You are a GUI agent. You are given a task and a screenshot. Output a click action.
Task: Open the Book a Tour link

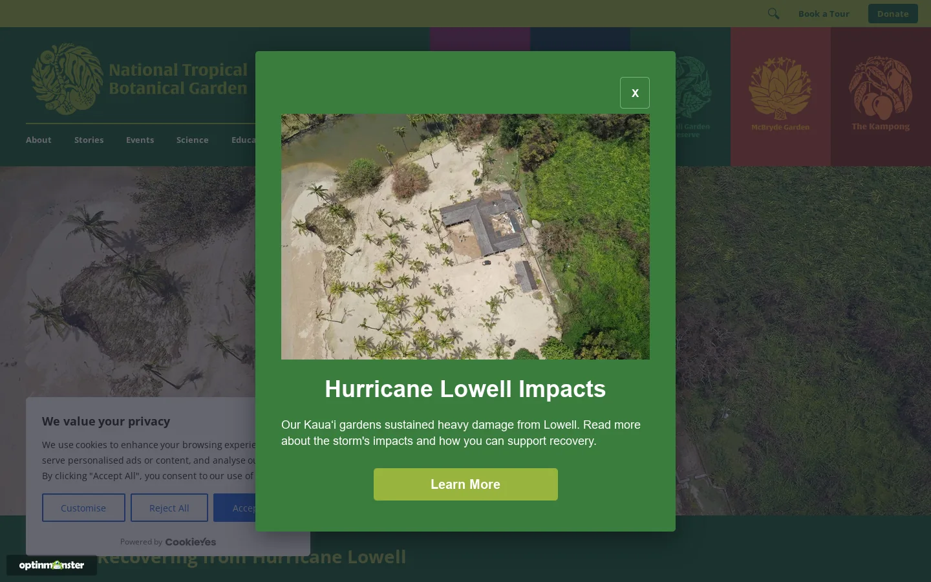pyautogui.click(x=824, y=14)
